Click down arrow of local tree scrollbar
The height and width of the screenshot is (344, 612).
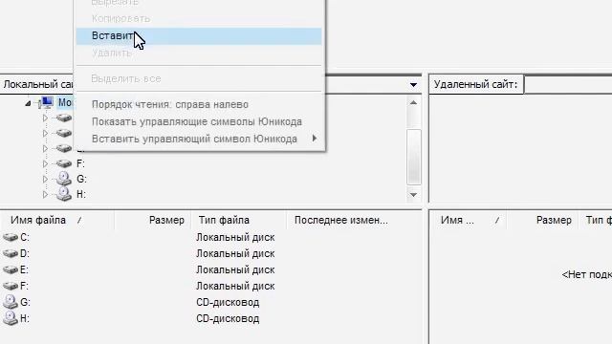[x=413, y=195]
